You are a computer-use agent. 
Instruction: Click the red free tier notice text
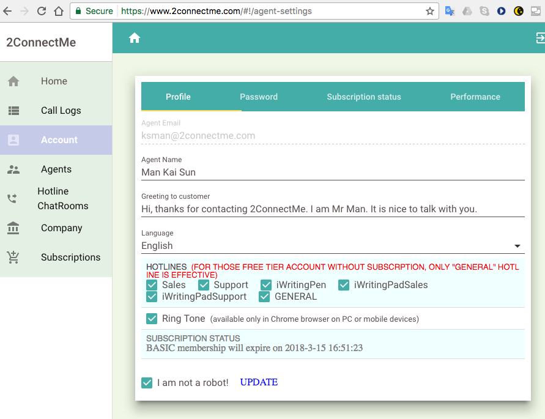coord(333,271)
